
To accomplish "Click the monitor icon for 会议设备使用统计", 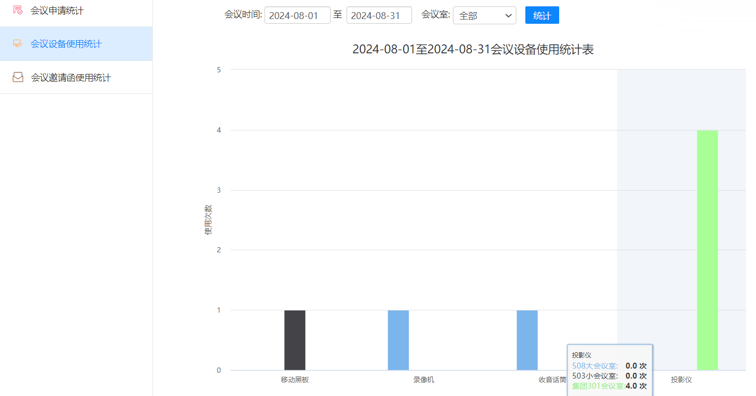I will click(17, 44).
